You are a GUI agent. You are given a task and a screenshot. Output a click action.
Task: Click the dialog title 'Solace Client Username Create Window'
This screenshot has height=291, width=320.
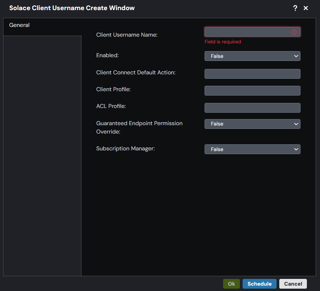click(x=72, y=8)
